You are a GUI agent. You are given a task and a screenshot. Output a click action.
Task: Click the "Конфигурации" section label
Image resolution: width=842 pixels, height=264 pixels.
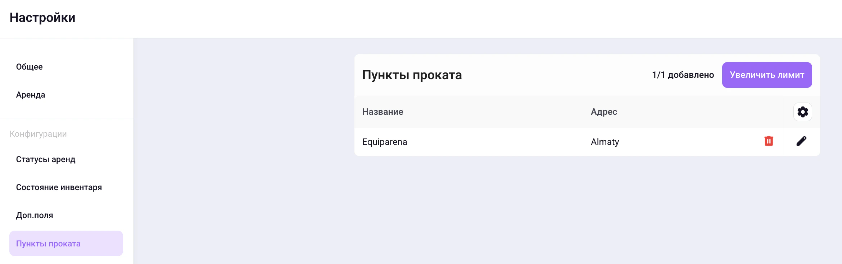38,133
